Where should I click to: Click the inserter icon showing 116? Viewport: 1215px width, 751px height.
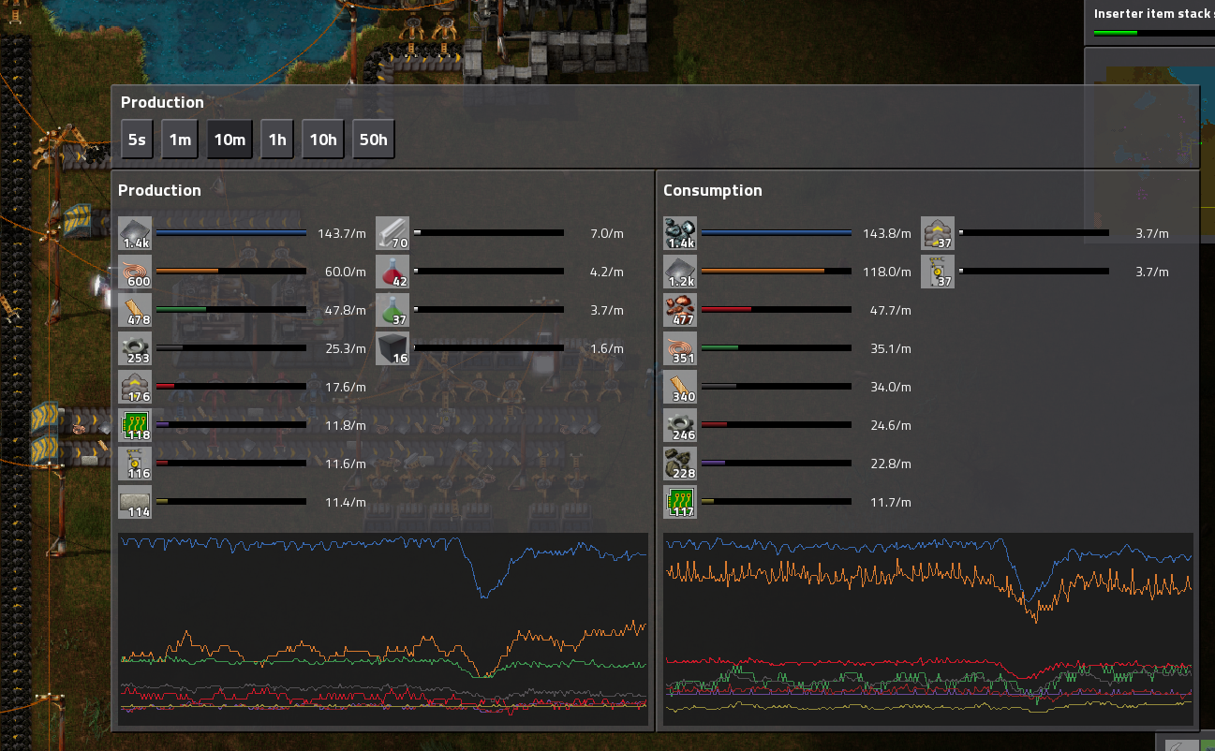pyautogui.click(x=135, y=464)
